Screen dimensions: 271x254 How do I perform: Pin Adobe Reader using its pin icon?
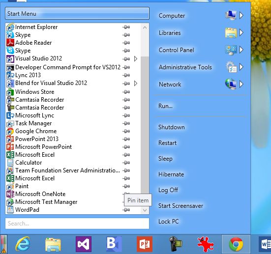tap(126, 43)
